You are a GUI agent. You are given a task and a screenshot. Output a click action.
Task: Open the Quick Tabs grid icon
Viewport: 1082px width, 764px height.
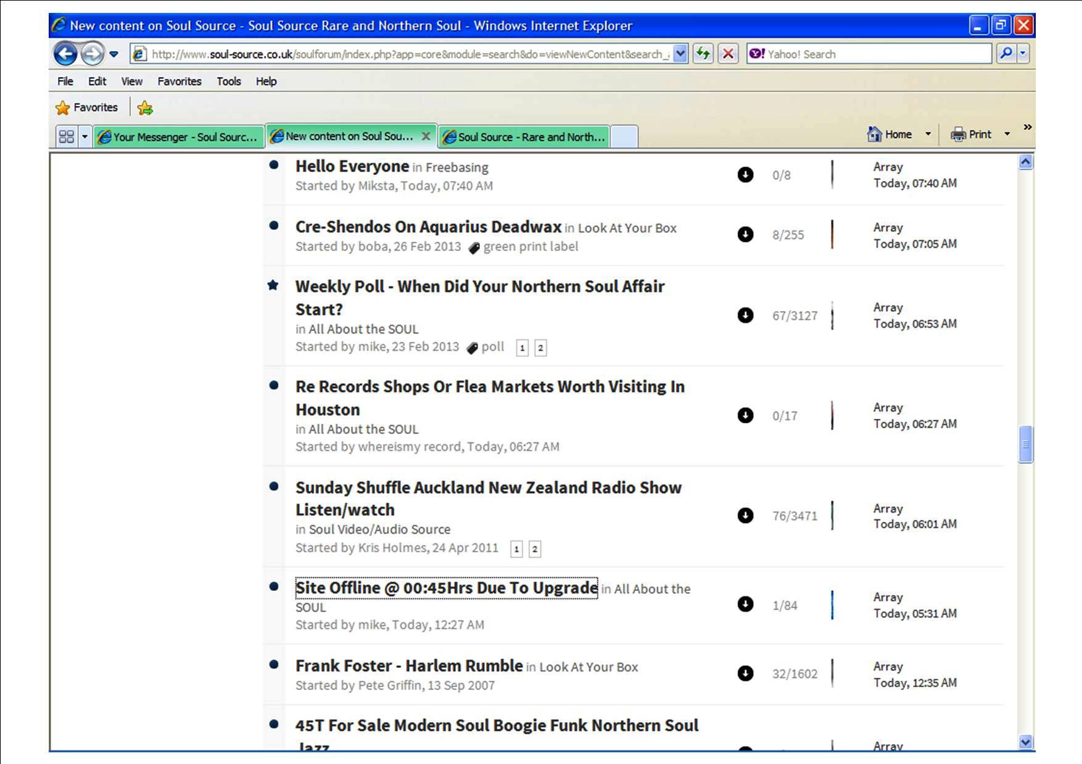(66, 137)
